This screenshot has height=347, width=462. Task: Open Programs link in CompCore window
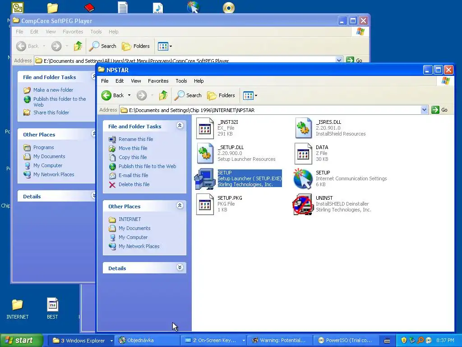[x=43, y=147]
